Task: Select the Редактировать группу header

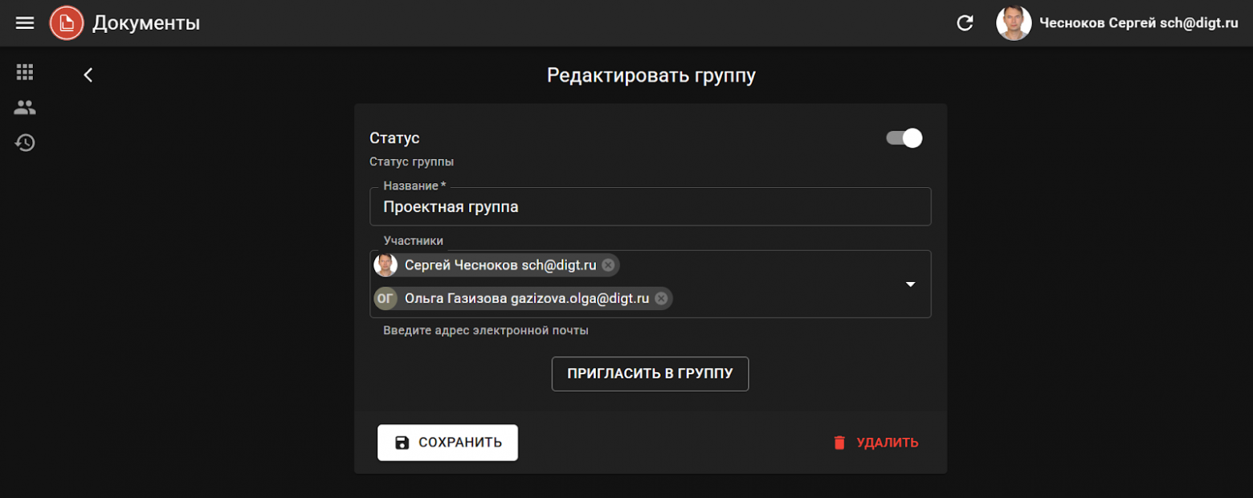Action: [x=651, y=74]
